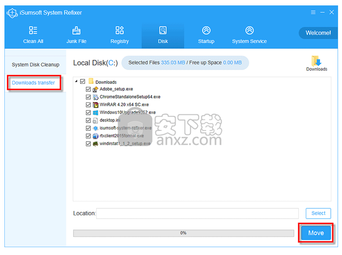Click the 0% progress bar
The height and width of the screenshot is (255, 342).
pos(184,233)
